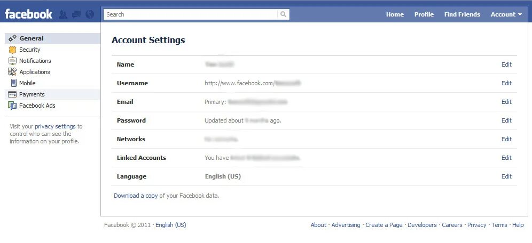Viewport: 532px width, 243px height.
Task: Click the Facebook Ads icon
Action: pyautogui.click(x=13, y=106)
